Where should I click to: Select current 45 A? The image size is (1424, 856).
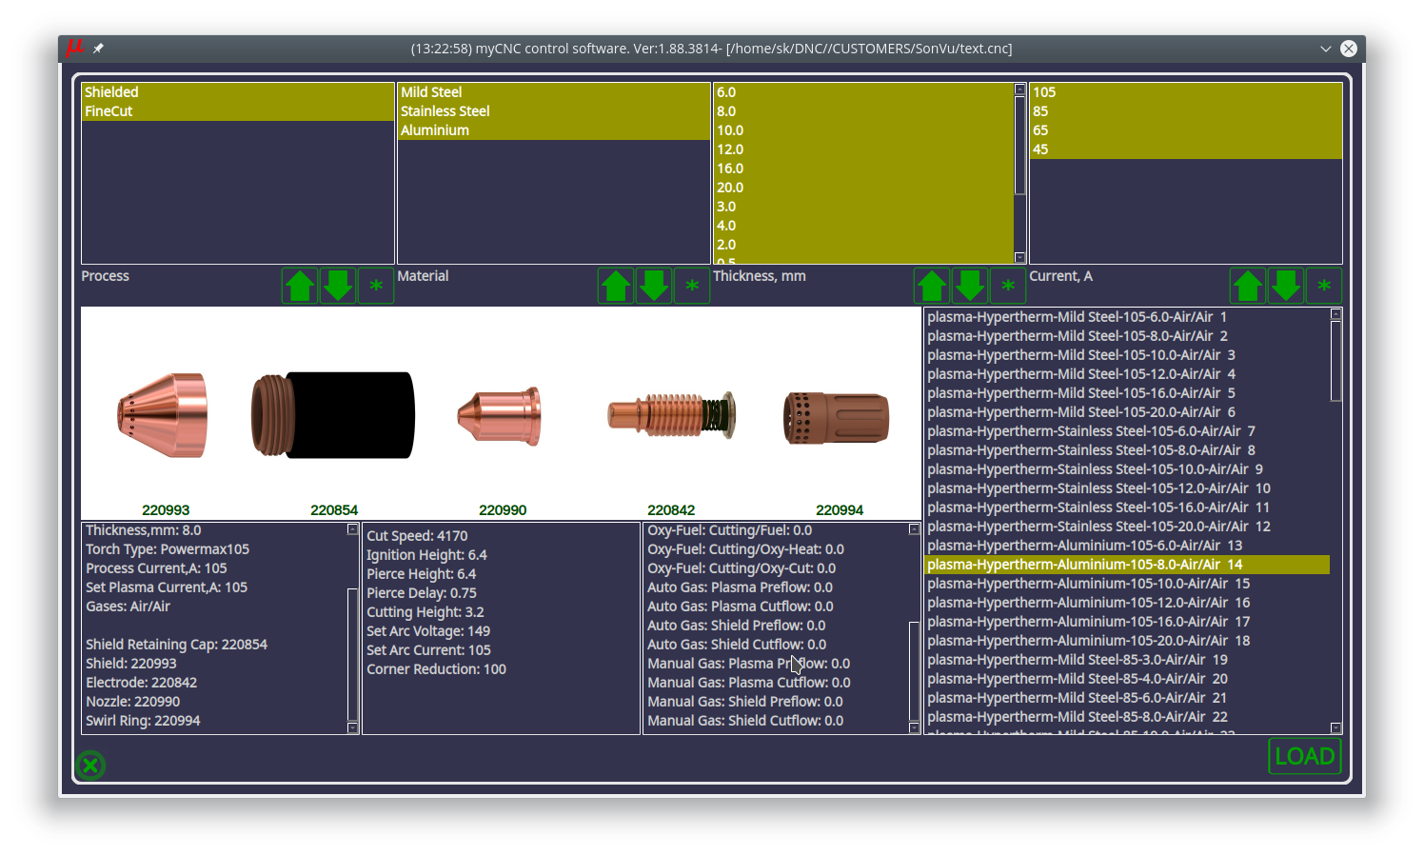(1186, 149)
